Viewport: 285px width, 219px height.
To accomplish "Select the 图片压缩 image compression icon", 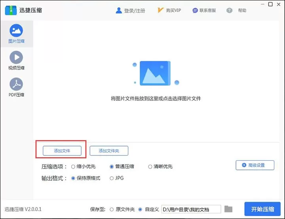I will pyautogui.click(x=16, y=31).
